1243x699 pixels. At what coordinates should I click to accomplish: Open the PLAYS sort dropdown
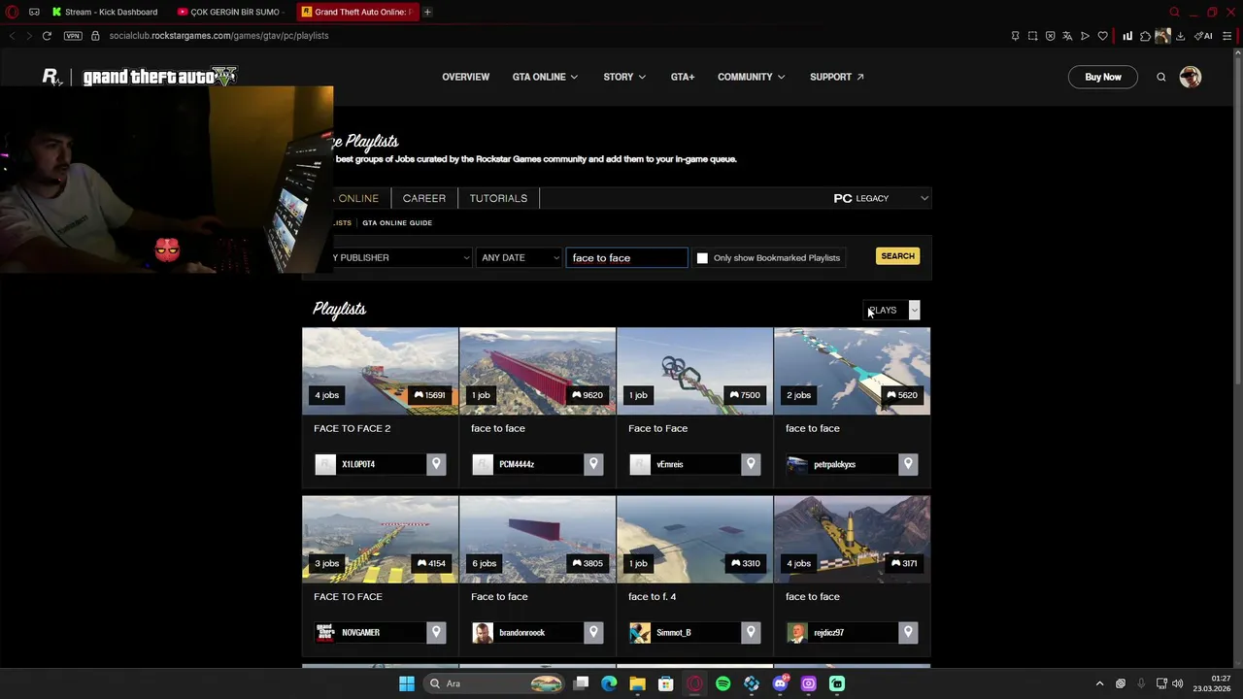(x=891, y=310)
